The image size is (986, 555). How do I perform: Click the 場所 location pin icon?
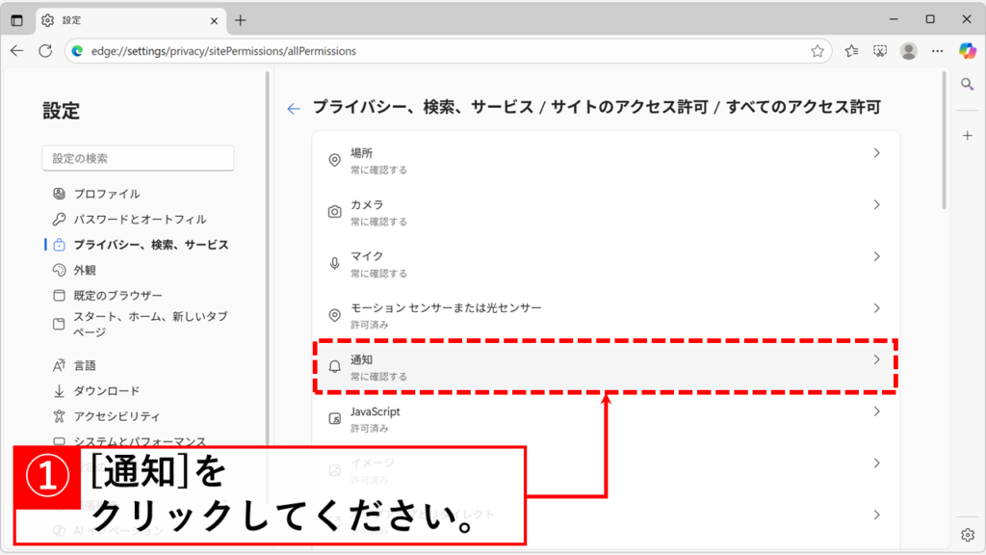pos(334,161)
